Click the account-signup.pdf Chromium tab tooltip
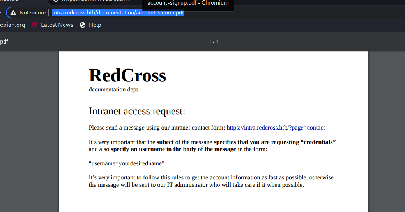Image resolution: width=405 pixels, height=212 pixels. [x=188, y=4]
